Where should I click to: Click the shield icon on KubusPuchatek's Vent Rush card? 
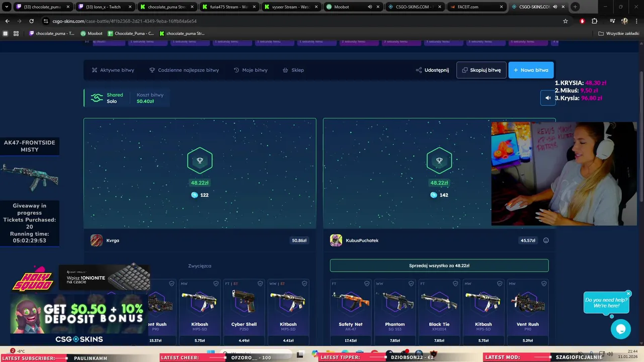pyautogui.click(x=544, y=284)
